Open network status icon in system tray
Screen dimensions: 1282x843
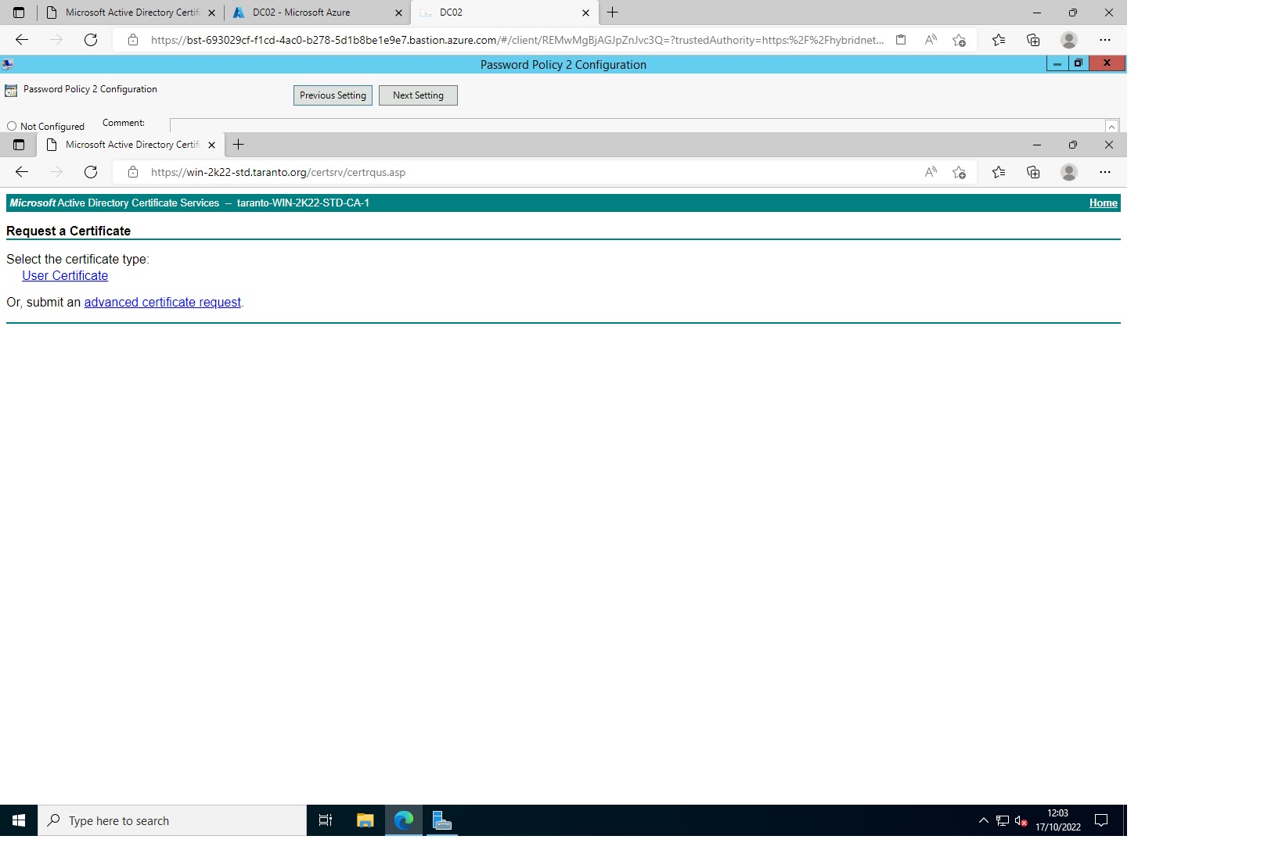coord(1003,820)
